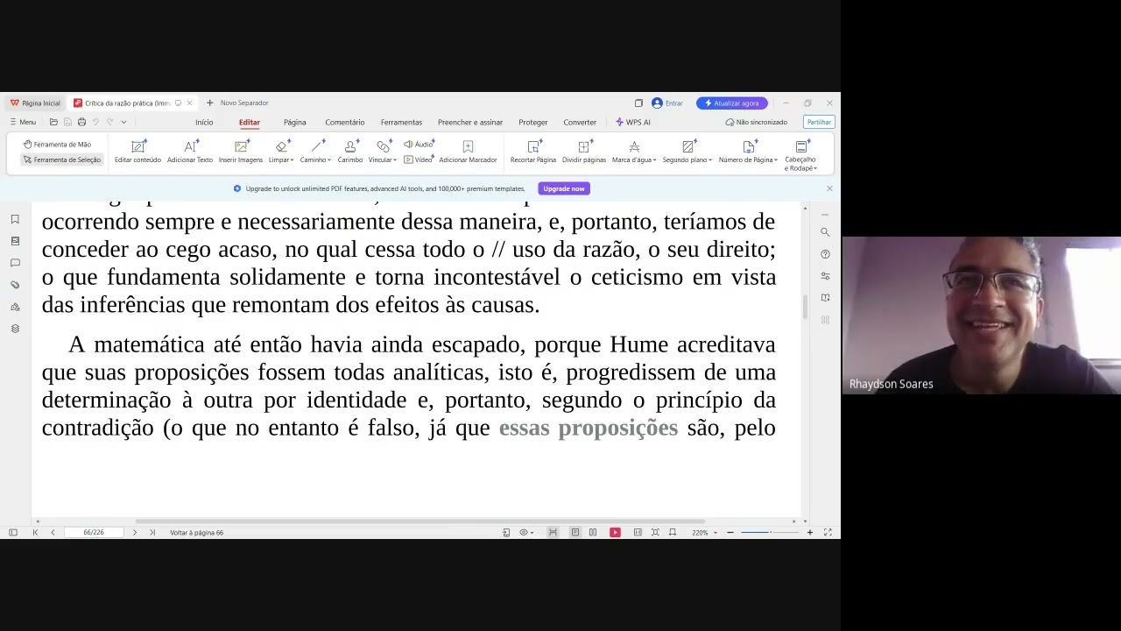Click Voltar à página 66 text
This screenshot has height=631, width=1121.
click(197, 532)
